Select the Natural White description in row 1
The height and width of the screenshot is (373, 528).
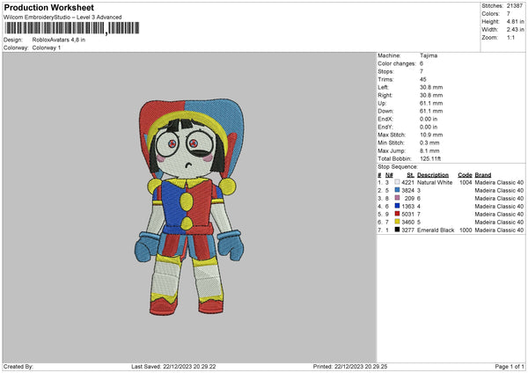point(435,182)
